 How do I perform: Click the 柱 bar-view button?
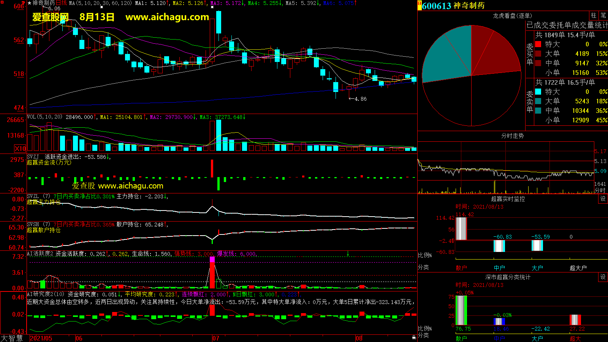(594, 16)
